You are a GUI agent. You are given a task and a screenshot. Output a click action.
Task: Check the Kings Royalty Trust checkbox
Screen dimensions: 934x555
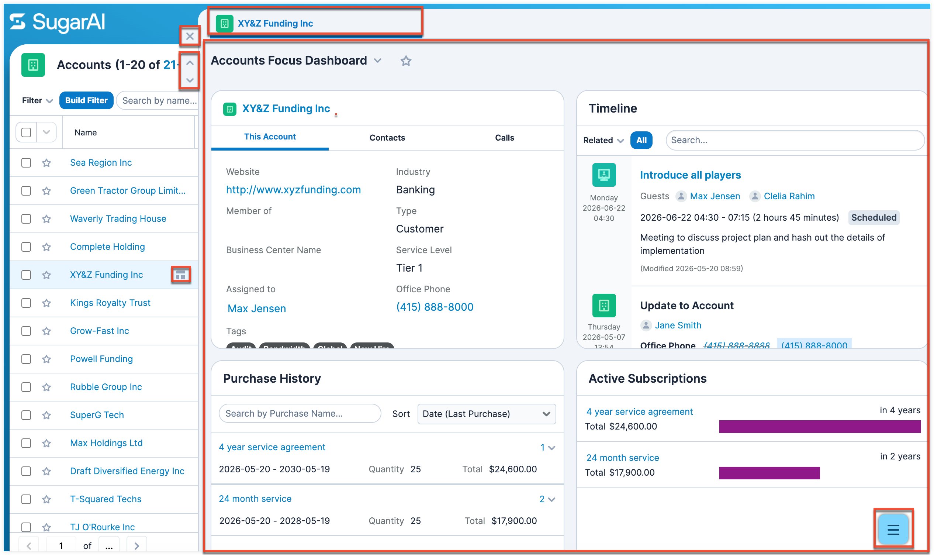click(x=26, y=303)
